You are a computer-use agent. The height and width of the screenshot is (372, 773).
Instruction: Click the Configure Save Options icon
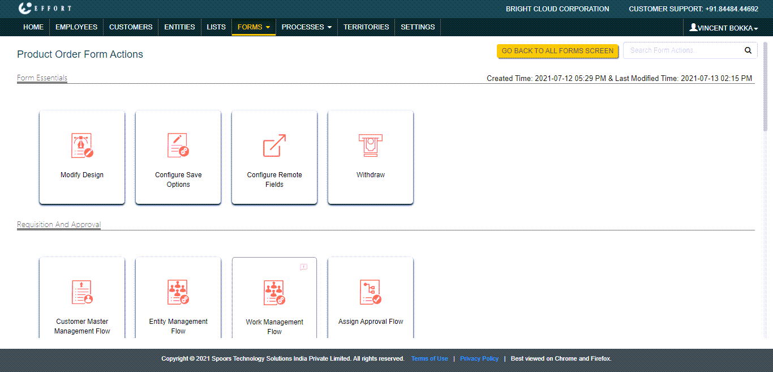(178, 146)
